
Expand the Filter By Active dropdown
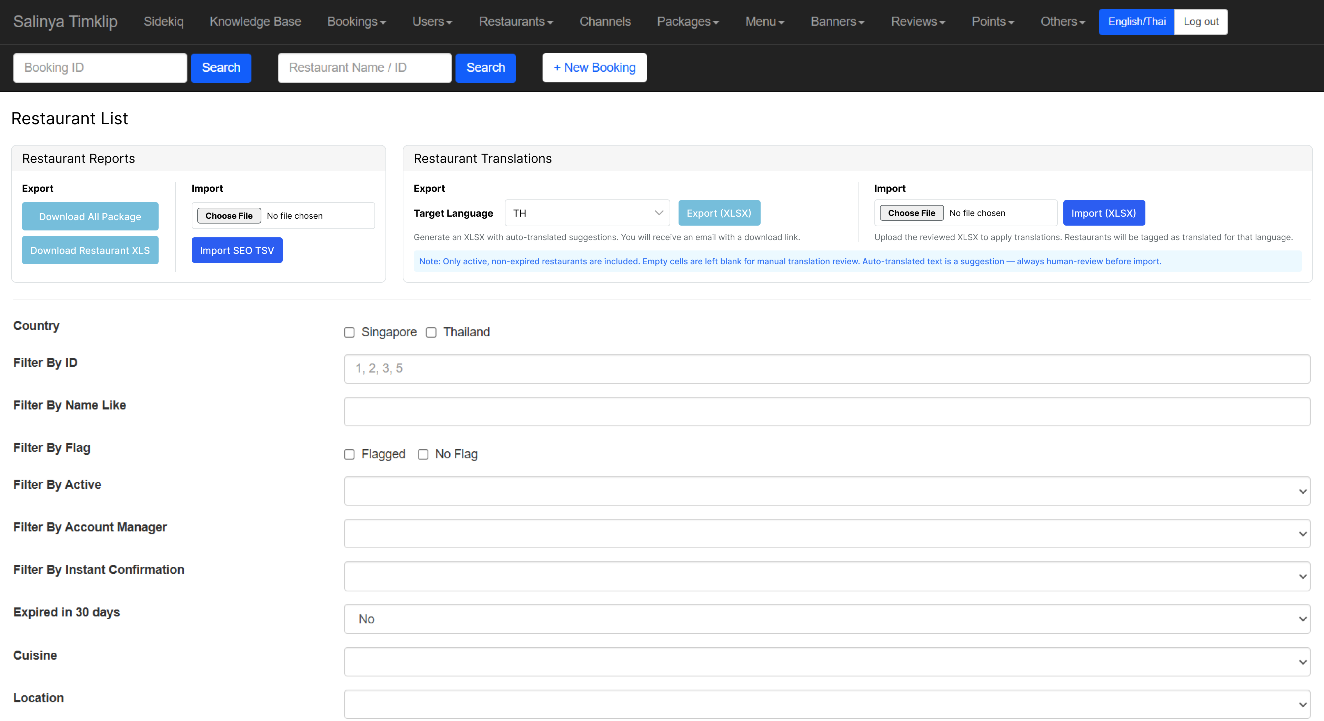826,491
